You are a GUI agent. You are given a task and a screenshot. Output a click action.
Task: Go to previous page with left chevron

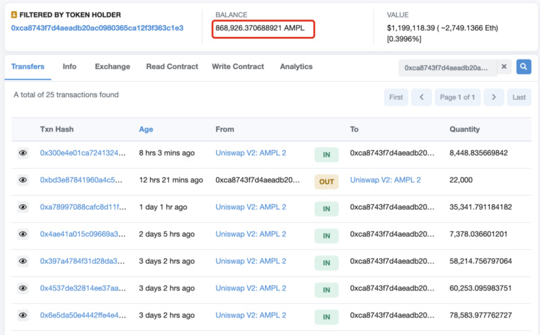[x=421, y=97]
